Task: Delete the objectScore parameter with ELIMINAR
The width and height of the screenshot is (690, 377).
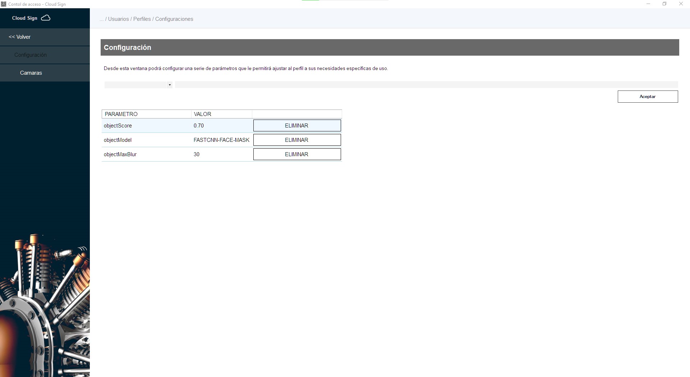Action: (x=297, y=126)
